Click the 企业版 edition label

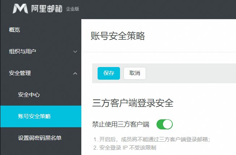tap(73, 9)
